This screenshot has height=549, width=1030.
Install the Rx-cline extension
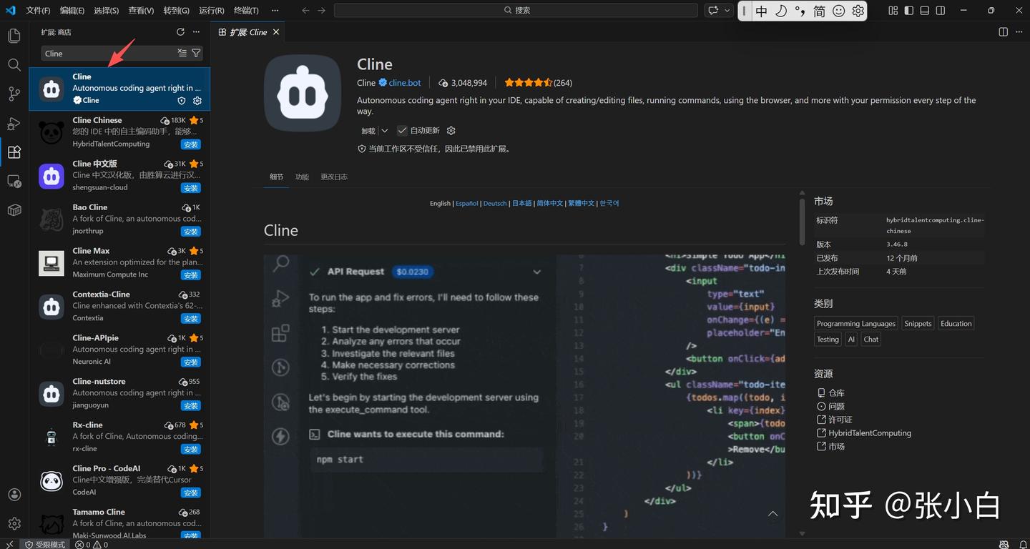[191, 449]
